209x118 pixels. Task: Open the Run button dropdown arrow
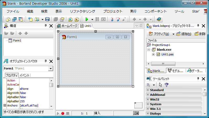click(92, 20)
